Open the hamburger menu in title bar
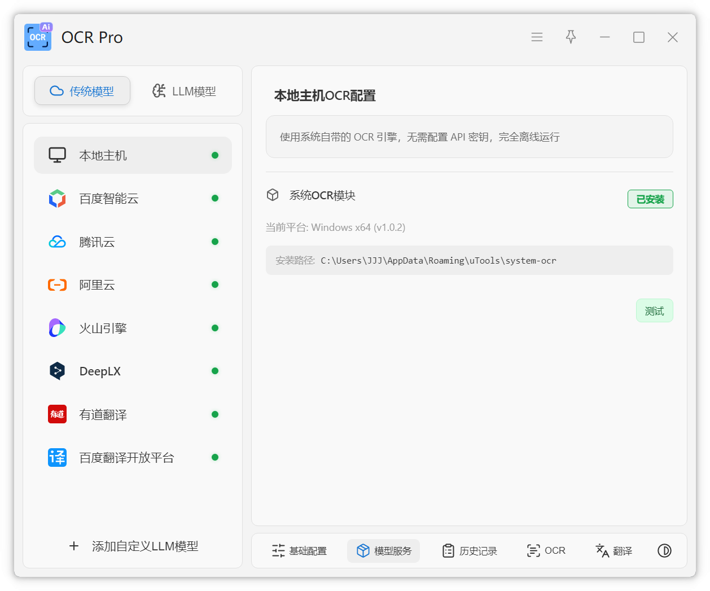Viewport: 710px width, 591px height. pyautogui.click(x=537, y=37)
